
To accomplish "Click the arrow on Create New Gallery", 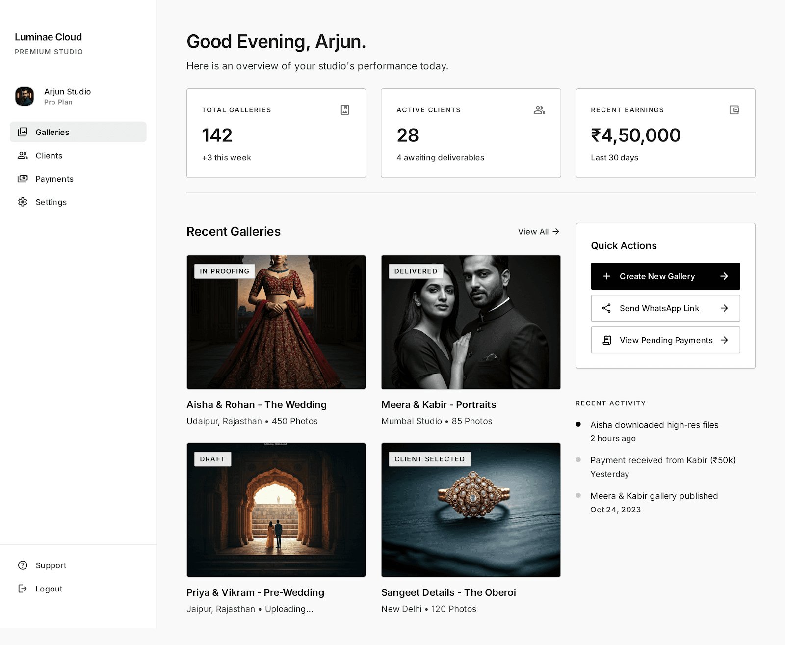I will (724, 276).
